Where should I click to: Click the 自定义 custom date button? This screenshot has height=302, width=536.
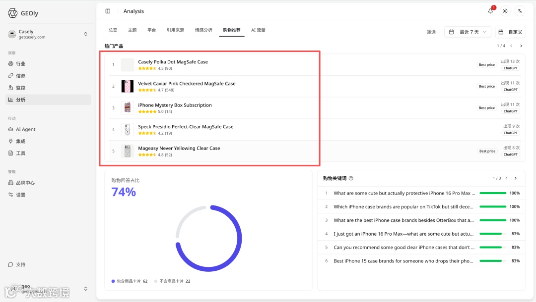point(510,32)
